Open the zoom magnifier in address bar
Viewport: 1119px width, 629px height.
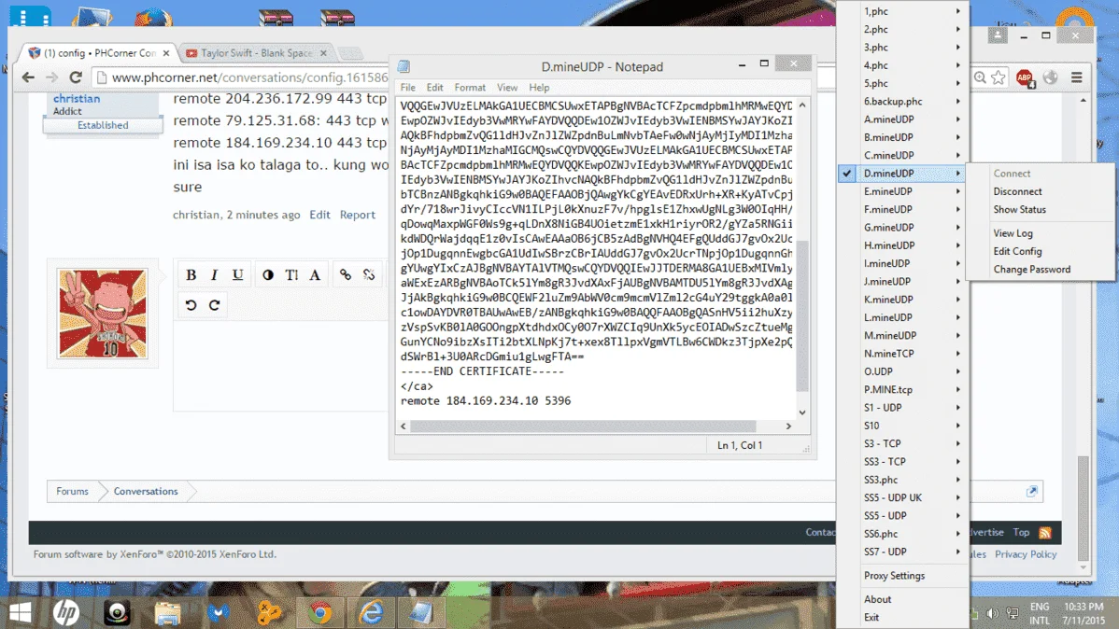point(981,77)
